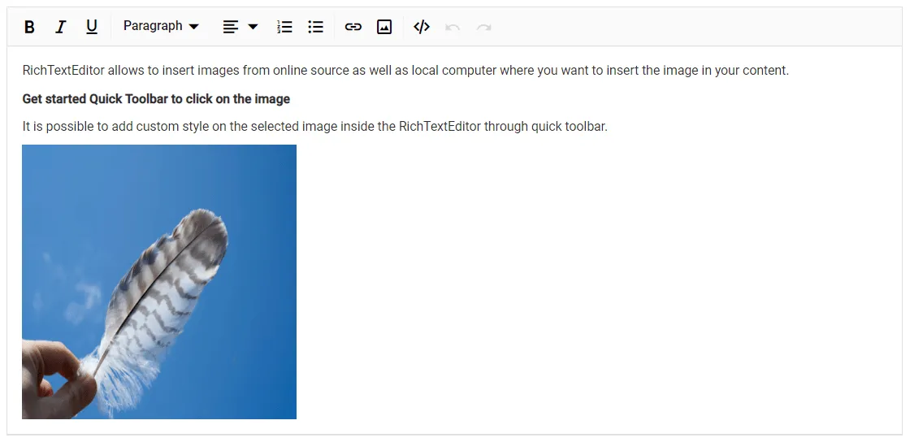
Task: Click the Undo button
Action: pyautogui.click(x=453, y=27)
